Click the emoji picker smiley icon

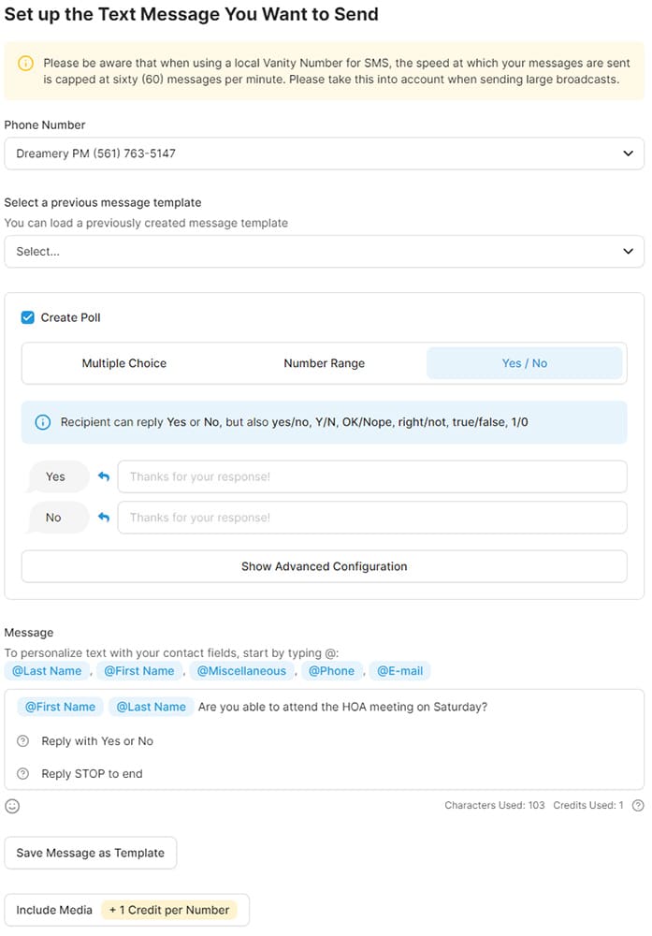[12, 806]
